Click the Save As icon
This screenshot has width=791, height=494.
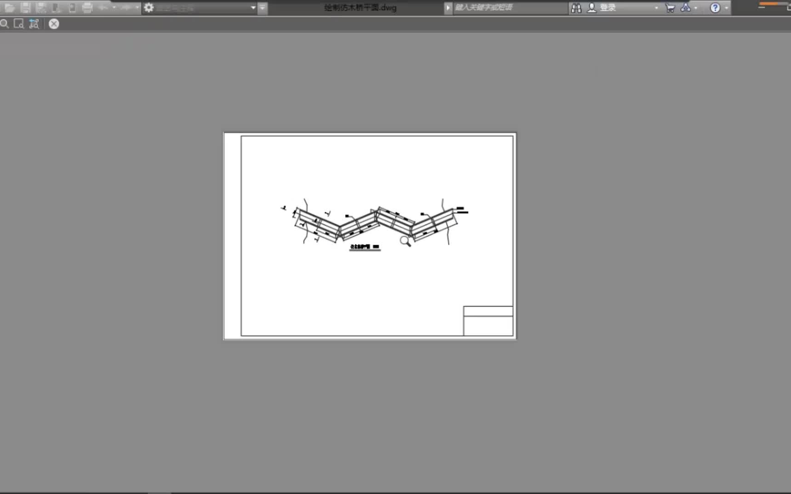pyautogui.click(x=41, y=7)
